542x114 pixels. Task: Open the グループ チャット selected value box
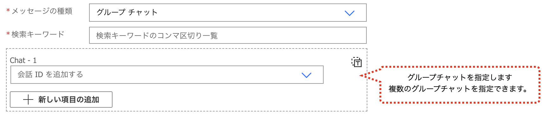(228, 13)
